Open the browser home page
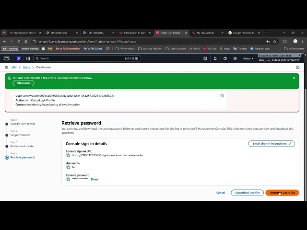 [x=26, y=42]
